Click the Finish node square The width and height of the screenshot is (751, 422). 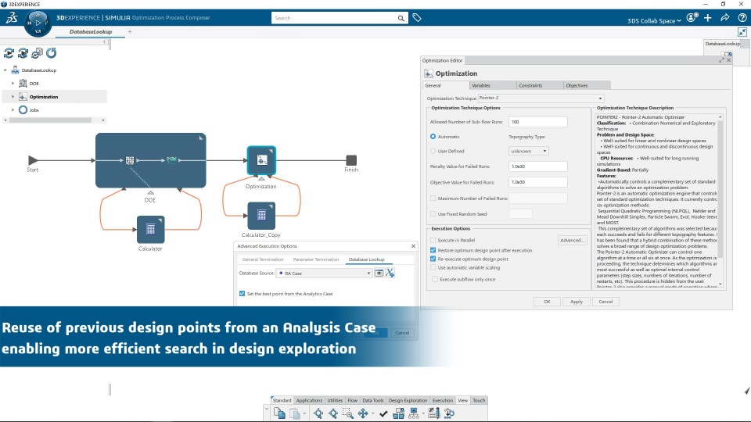point(351,160)
